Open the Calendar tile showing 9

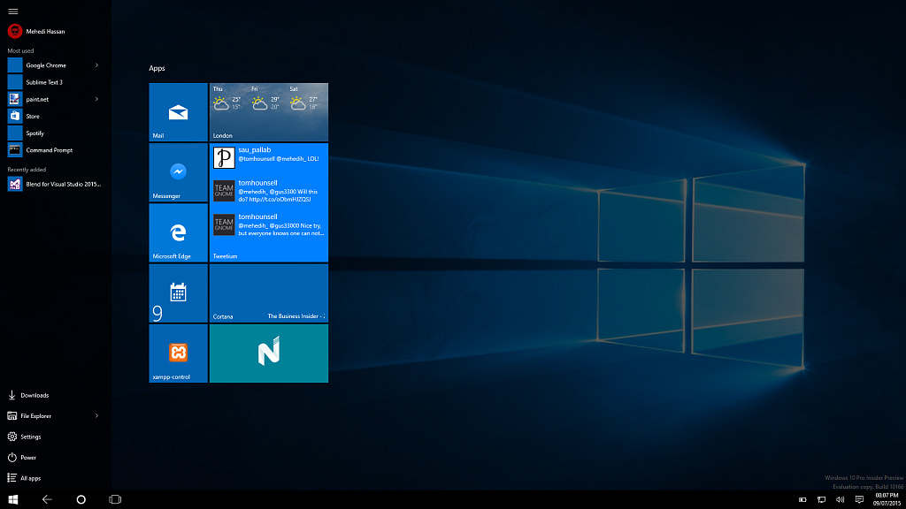click(178, 293)
